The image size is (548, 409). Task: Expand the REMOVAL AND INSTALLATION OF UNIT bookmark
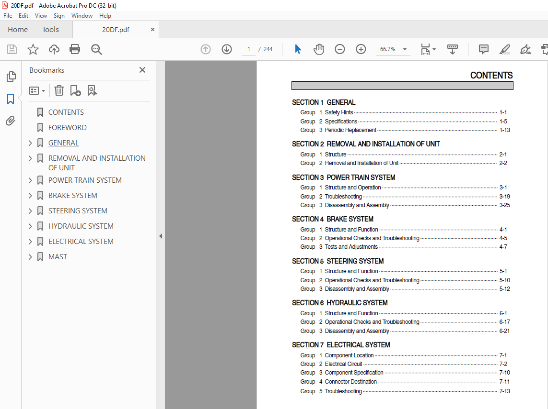(x=30, y=158)
